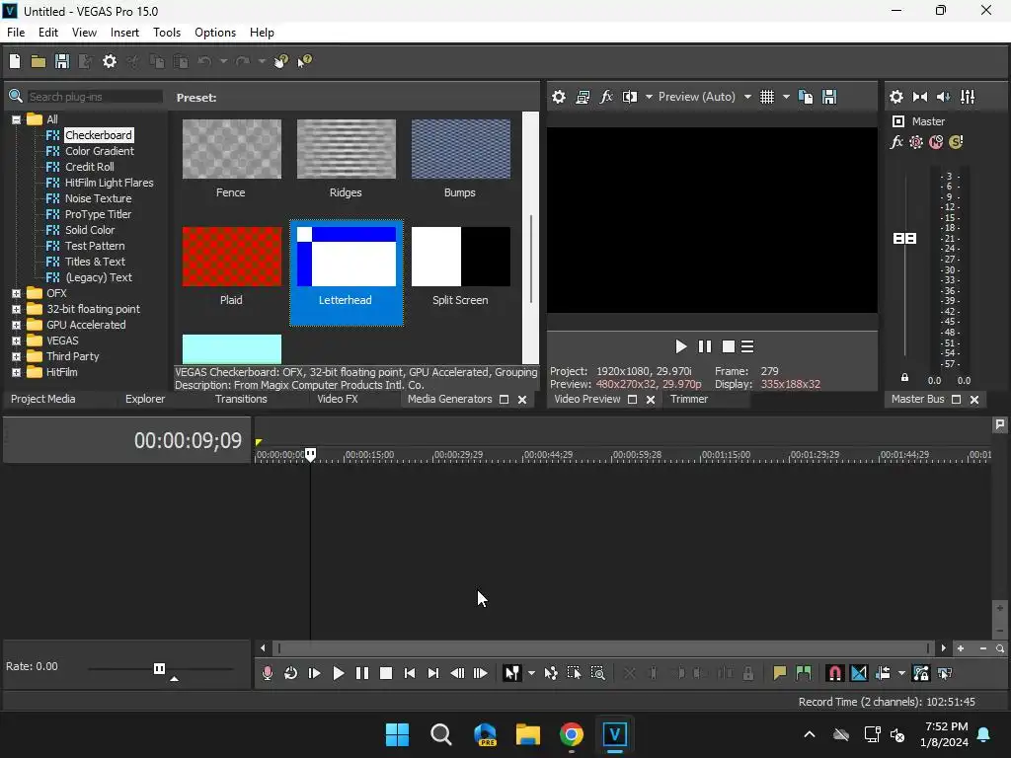
Task: Toggle Master Mute icon
Action: pyautogui.click(x=936, y=142)
